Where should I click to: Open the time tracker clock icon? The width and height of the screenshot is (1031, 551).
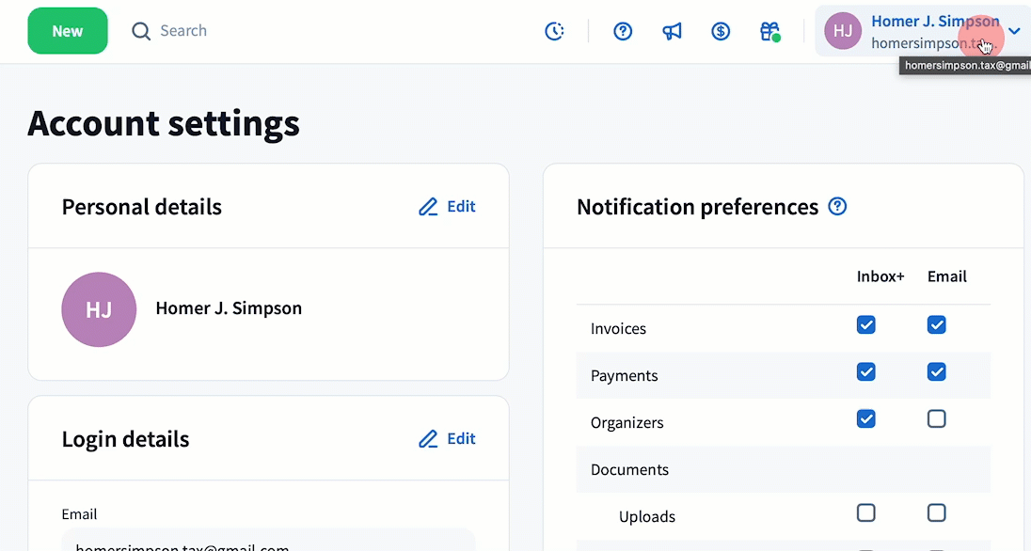[555, 31]
